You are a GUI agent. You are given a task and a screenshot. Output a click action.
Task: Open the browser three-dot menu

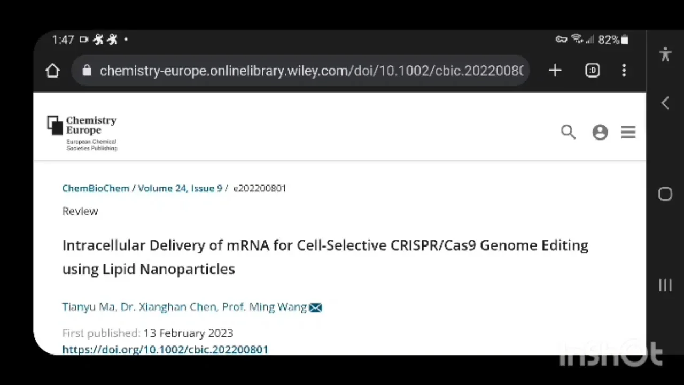[624, 71]
